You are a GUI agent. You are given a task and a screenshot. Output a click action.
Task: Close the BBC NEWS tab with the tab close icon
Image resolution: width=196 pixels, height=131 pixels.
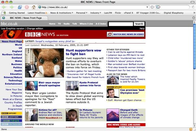point(194,18)
